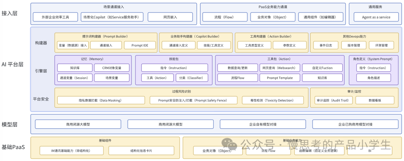
Task: Click the 通用服务 heading
Action: tap(376, 7)
